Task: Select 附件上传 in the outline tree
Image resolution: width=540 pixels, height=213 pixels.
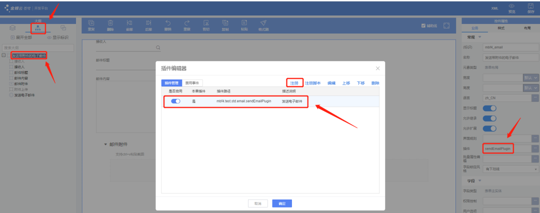Action: click(x=21, y=89)
